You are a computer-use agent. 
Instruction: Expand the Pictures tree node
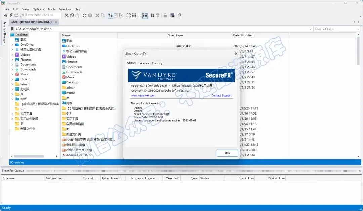pos(12,60)
